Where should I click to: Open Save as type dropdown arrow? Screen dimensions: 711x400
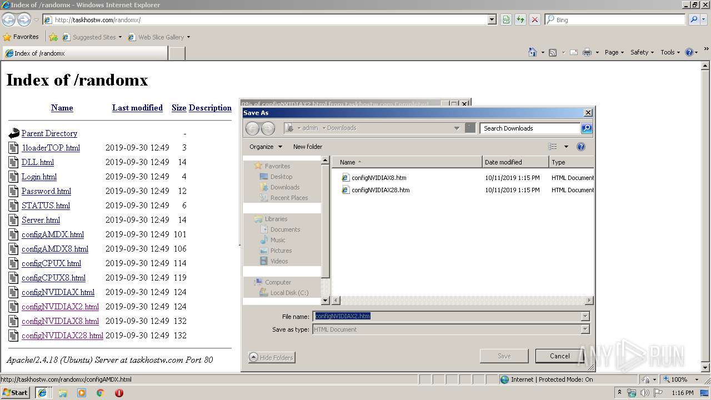pyautogui.click(x=585, y=329)
